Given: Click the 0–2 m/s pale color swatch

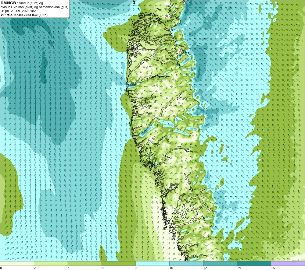Looking at the screenshot, I should pos(17,263).
